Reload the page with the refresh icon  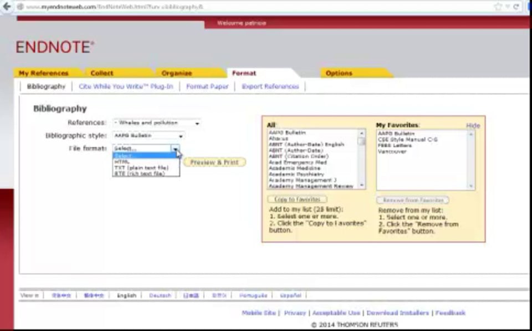[516, 7]
